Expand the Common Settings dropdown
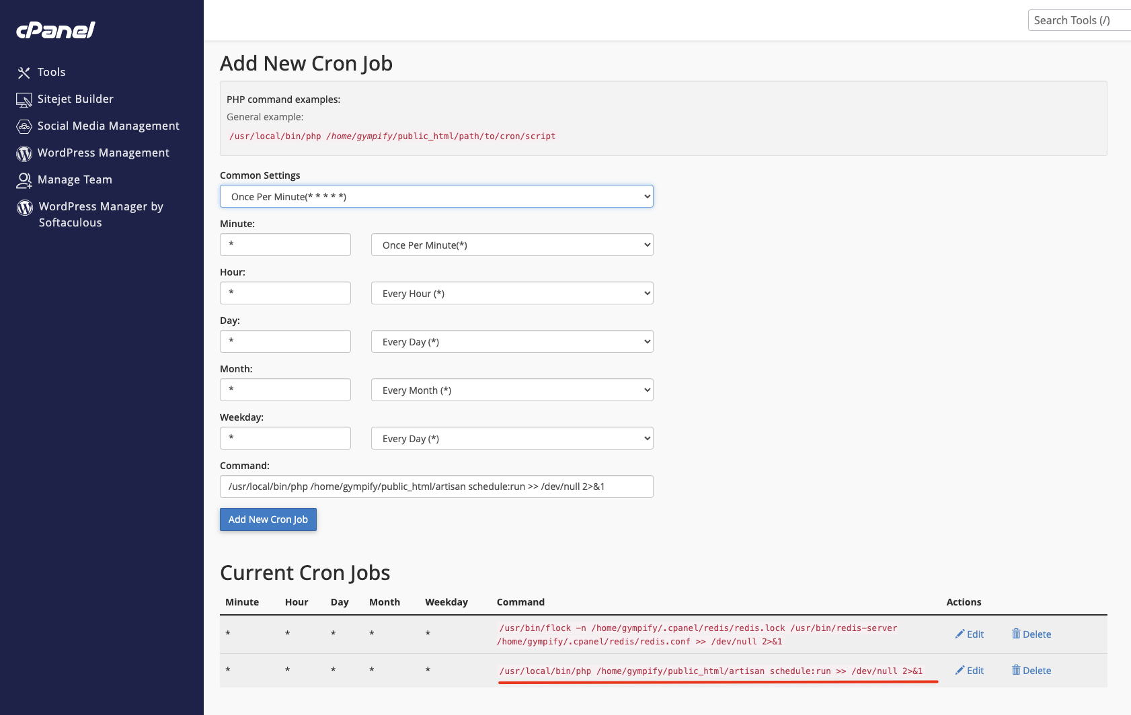Screen dimensions: 1131x715 [436, 197]
